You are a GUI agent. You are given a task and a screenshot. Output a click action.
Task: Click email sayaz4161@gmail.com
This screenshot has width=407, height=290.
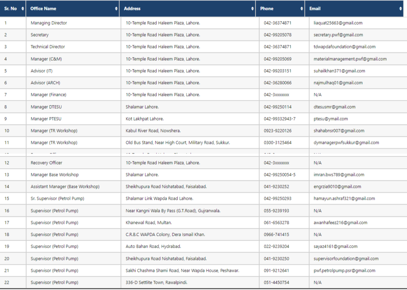click(x=335, y=247)
